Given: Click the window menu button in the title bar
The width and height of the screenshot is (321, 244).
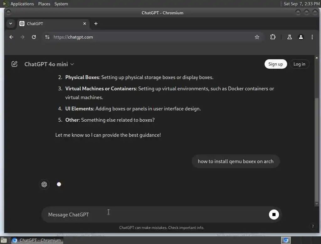Looking at the screenshot, I should (x=8, y=13).
